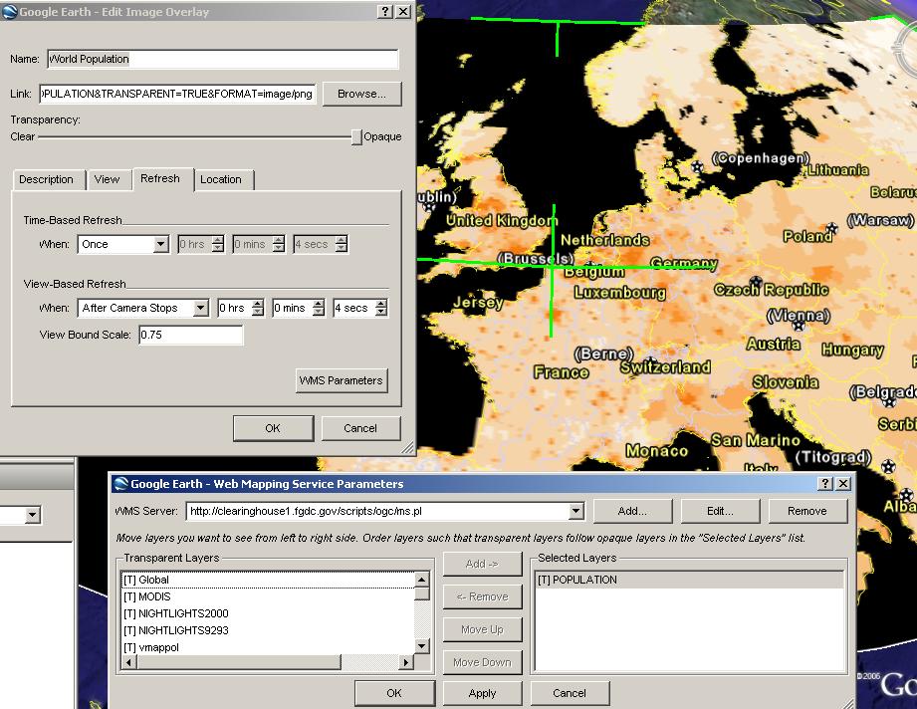The image size is (917, 709).
Task: Click scroll-down arrow of Transparent Layers list
Action: pos(421,646)
